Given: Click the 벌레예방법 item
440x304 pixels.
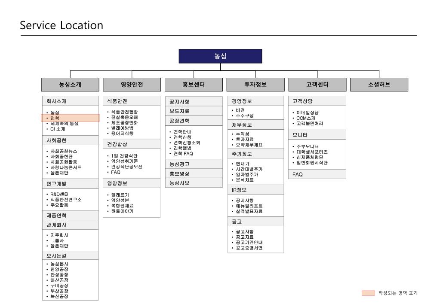Looking at the screenshot, I should pyautogui.click(x=122, y=128).
